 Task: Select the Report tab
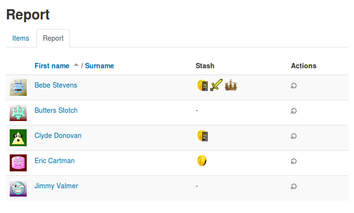coord(53,38)
